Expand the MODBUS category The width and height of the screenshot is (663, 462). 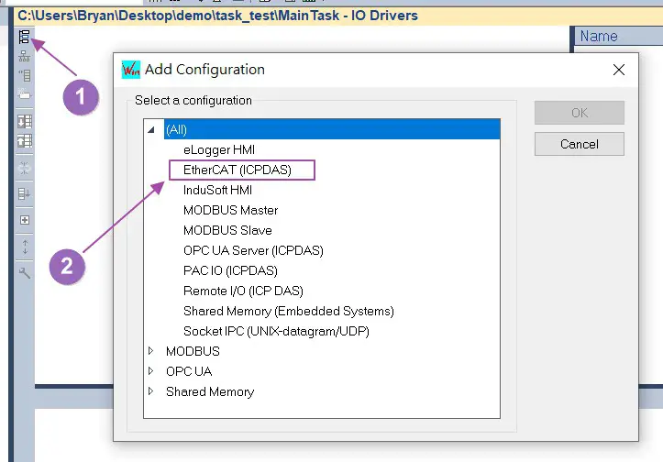click(150, 351)
